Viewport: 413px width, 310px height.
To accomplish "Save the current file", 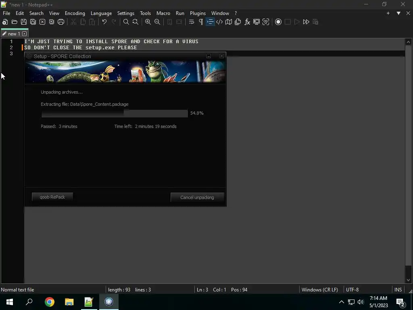I will [24, 22].
